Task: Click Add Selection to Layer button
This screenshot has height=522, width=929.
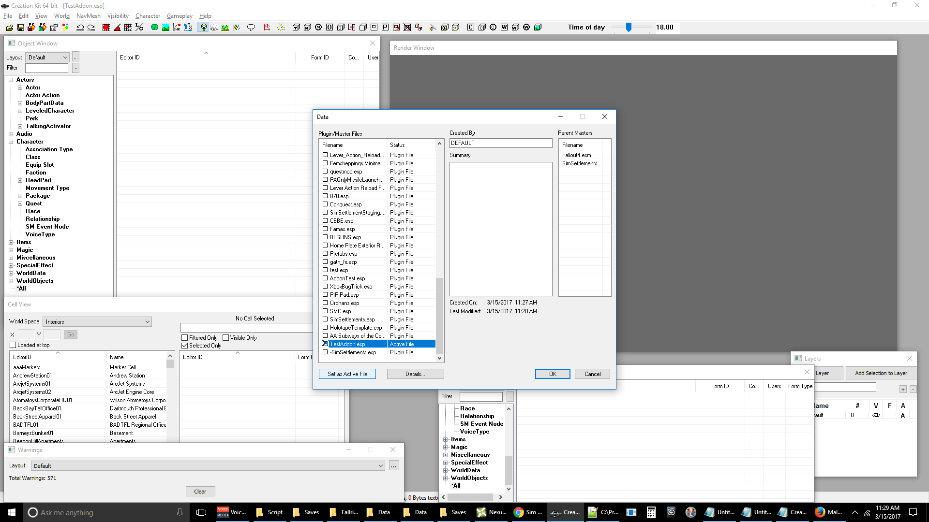Action: click(x=881, y=373)
